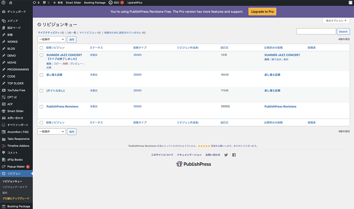
Task: Check the SUMMER JAZZ CONCERT revision checkbox
Action: (x=41, y=55)
